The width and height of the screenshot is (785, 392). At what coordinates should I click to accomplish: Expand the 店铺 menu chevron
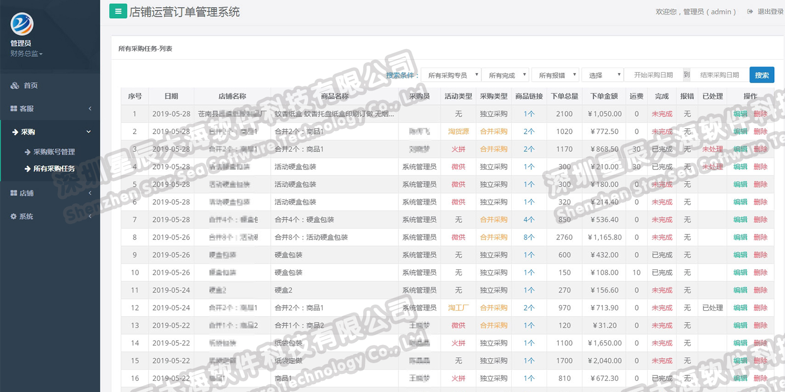90,193
